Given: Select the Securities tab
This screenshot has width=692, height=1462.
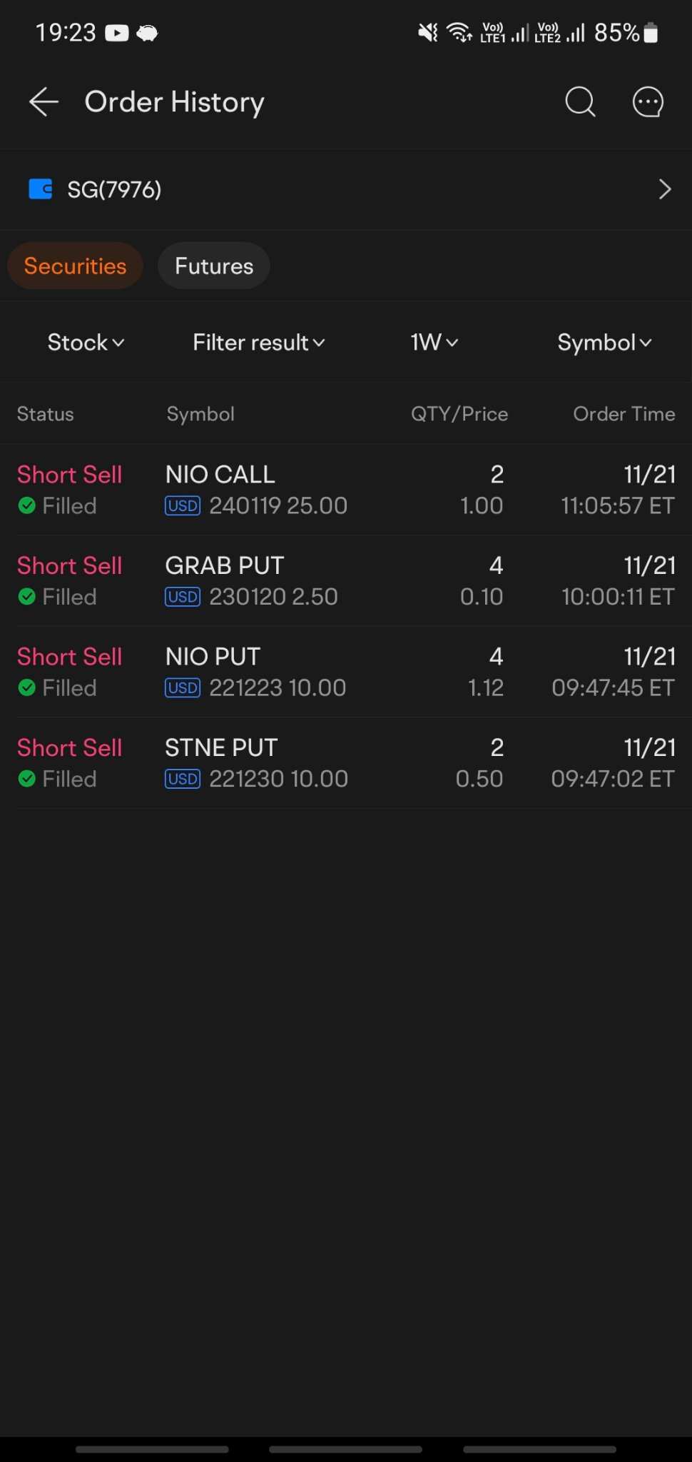Looking at the screenshot, I should [x=75, y=266].
